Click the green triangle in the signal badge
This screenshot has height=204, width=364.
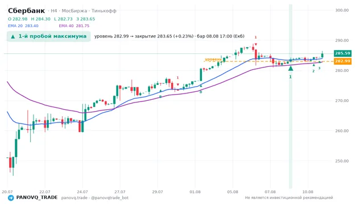tap(13, 36)
